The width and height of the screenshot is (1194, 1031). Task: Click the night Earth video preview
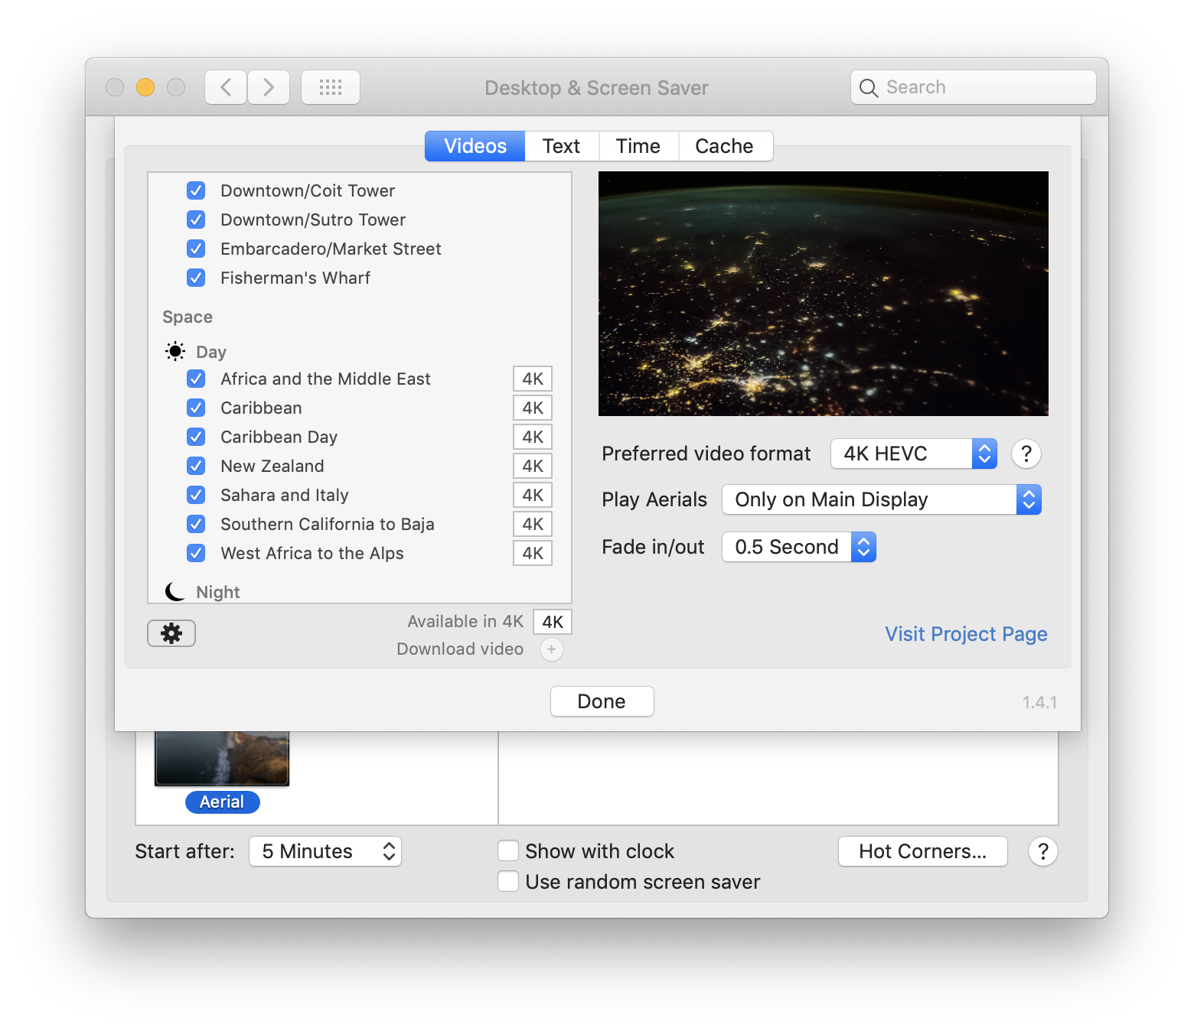[x=824, y=294]
